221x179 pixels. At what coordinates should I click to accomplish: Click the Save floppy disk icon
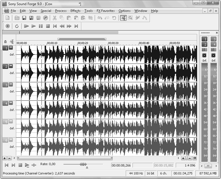24,18
